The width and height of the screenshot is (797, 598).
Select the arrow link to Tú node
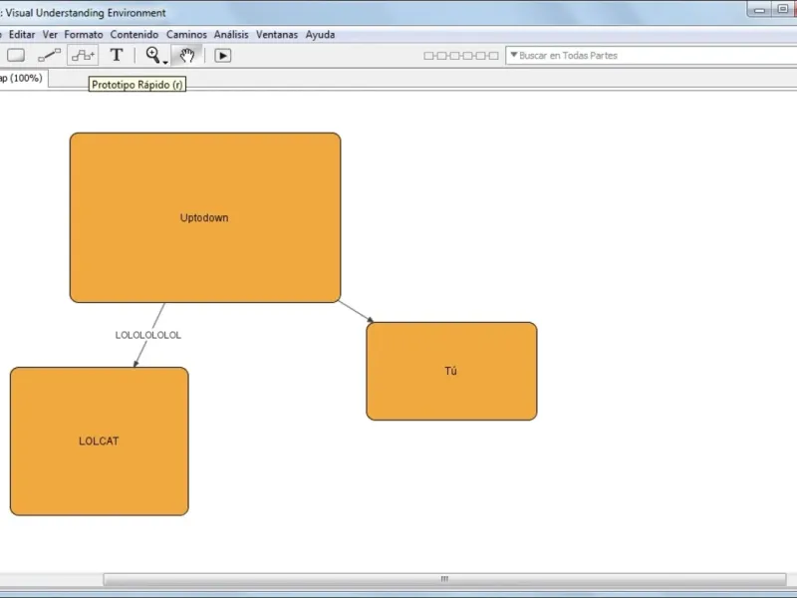pos(356,311)
